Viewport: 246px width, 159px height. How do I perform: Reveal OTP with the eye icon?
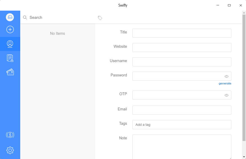[x=227, y=95]
